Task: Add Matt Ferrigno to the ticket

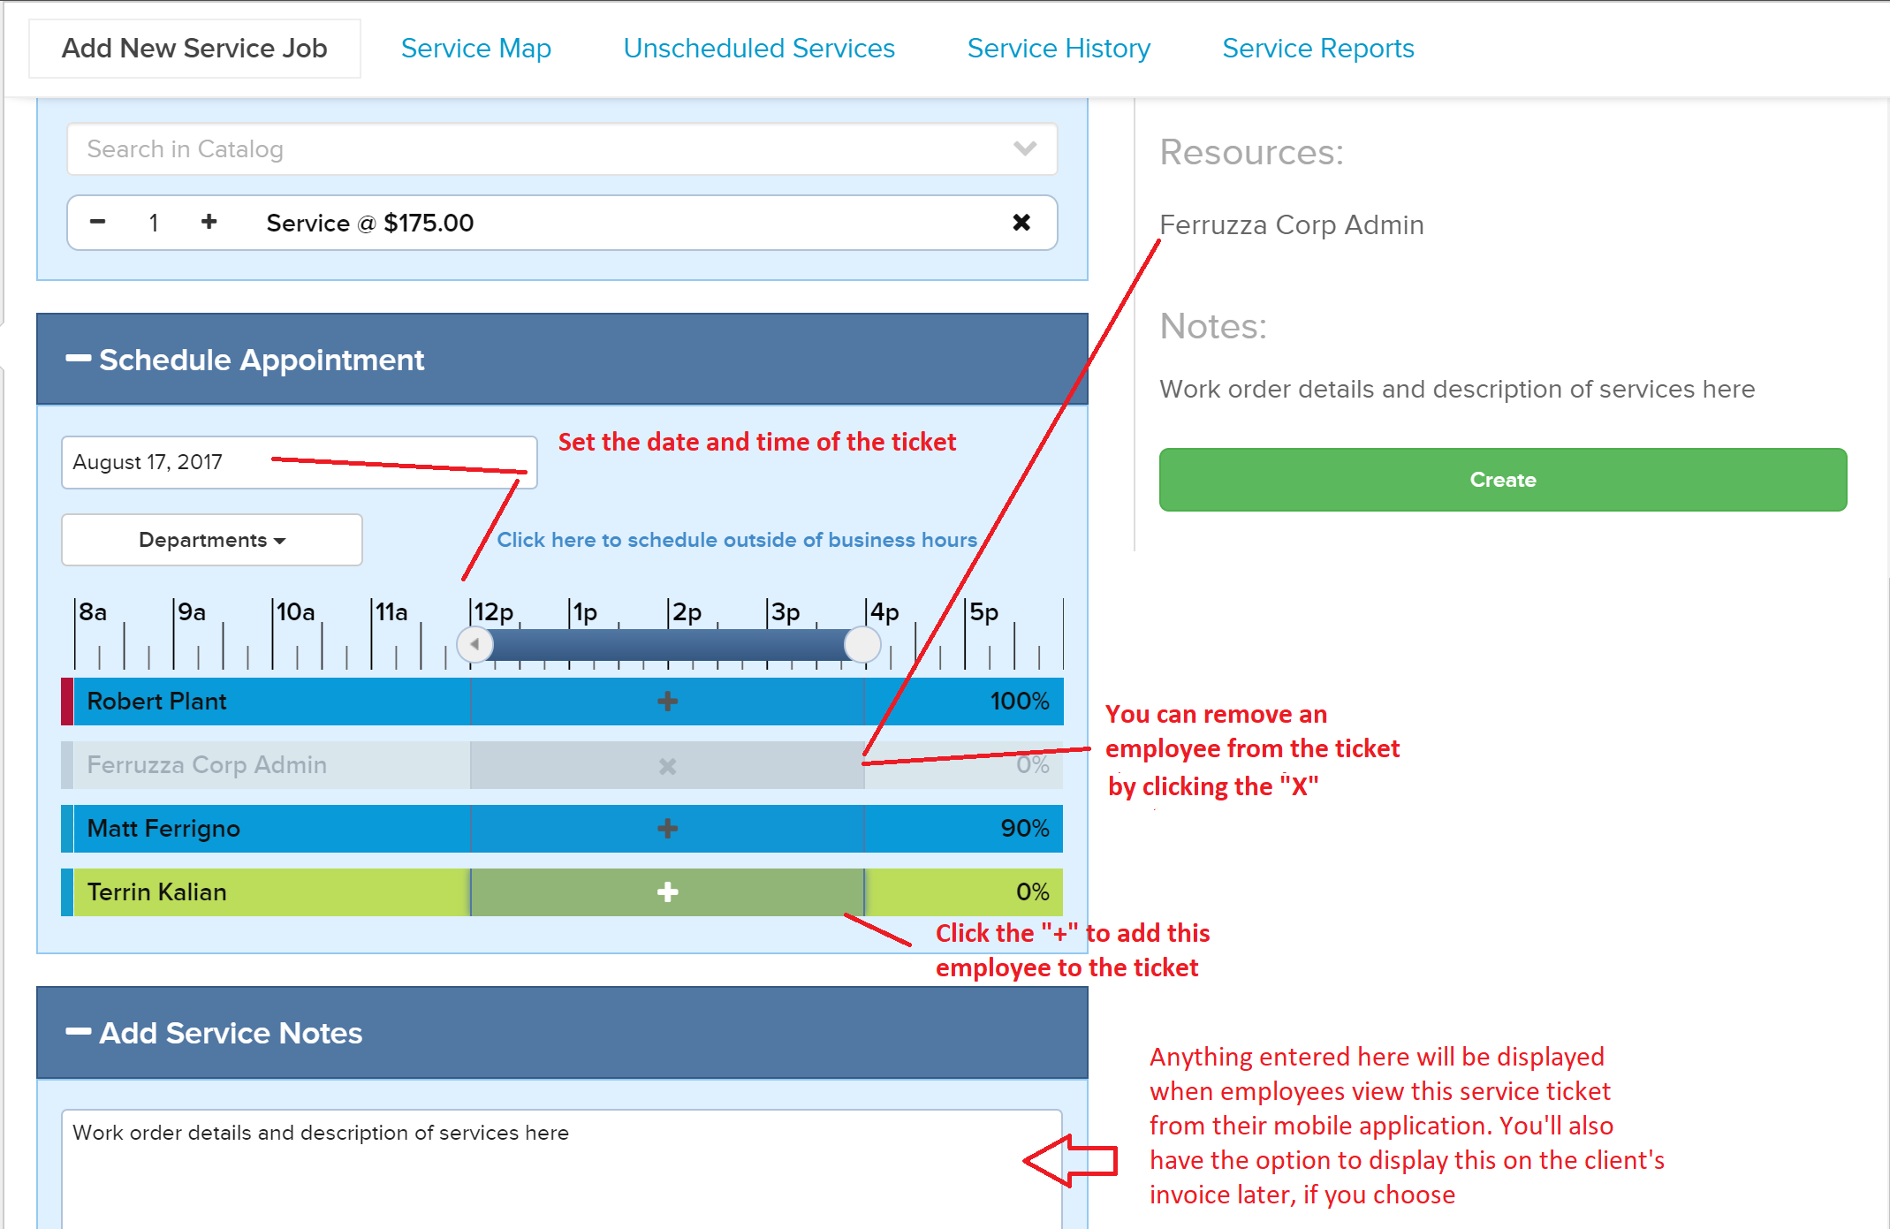Action: (667, 829)
